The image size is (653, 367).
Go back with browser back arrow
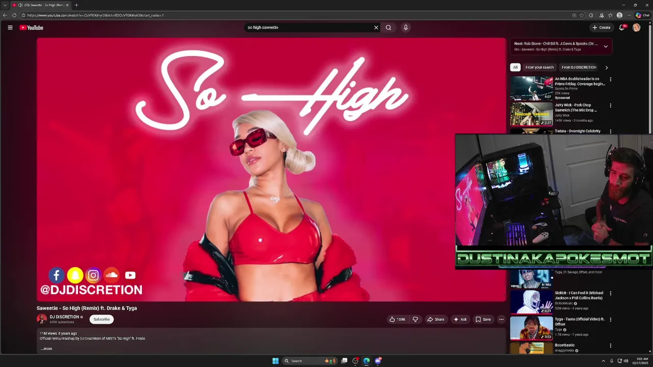point(5,15)
